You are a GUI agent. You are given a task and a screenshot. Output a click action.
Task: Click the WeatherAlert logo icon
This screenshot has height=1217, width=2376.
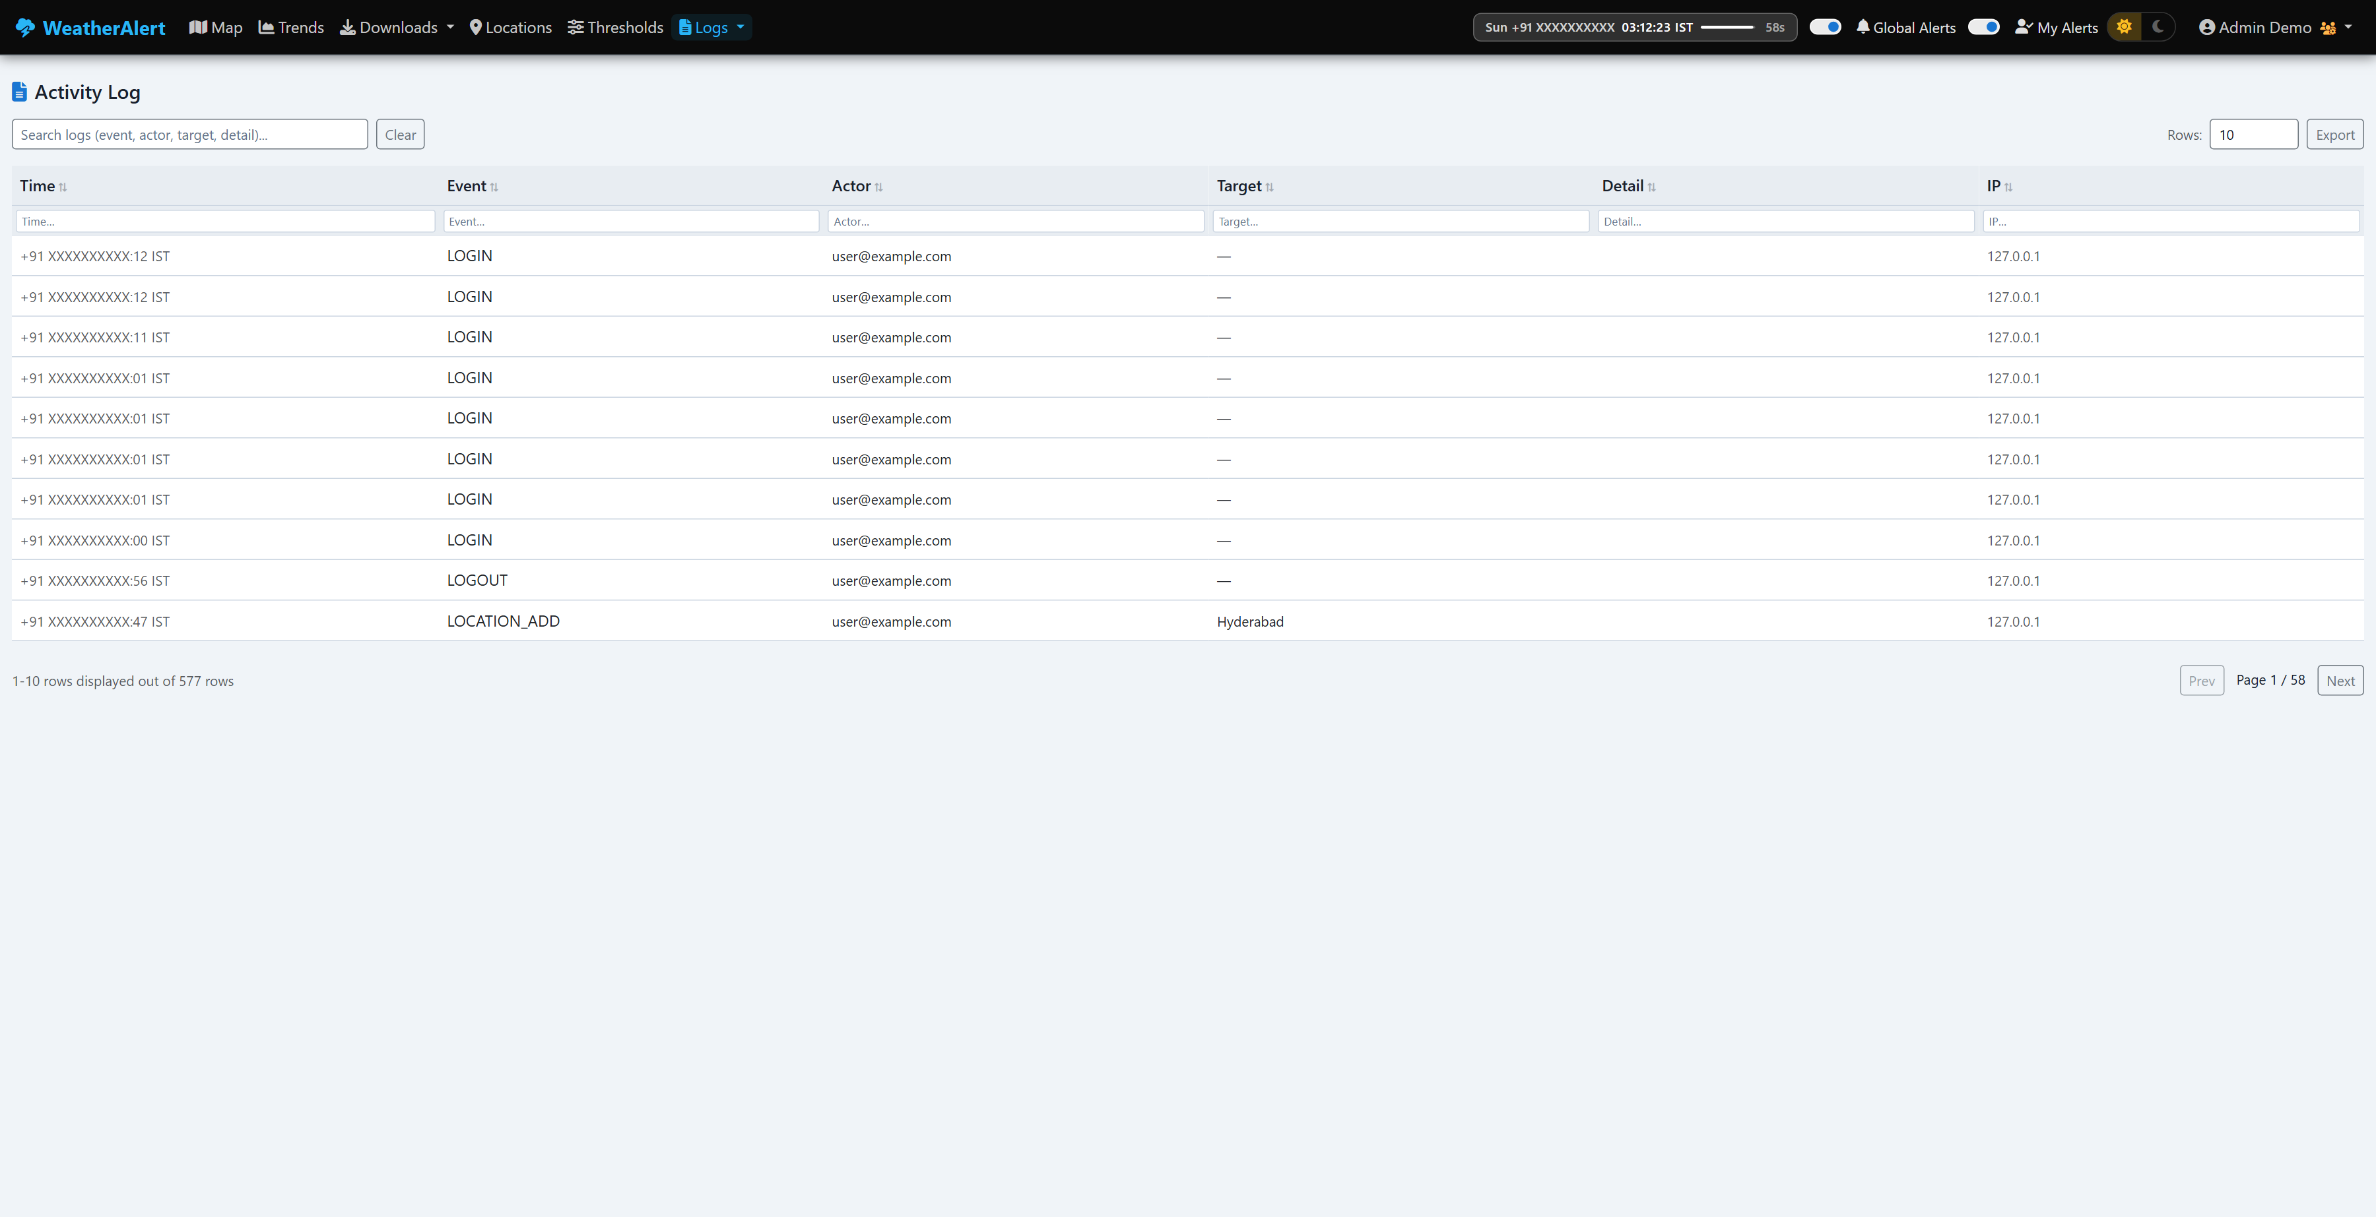(x=24, y=27)
